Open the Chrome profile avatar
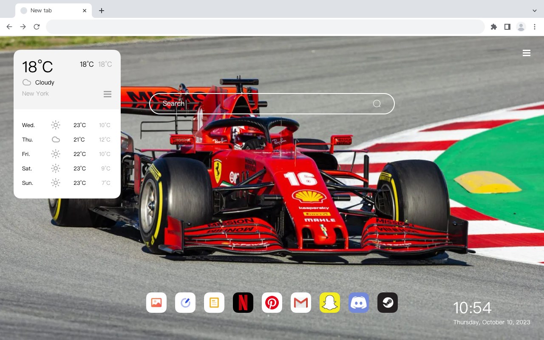Screen dimensions: 544x340 (521, 27)
